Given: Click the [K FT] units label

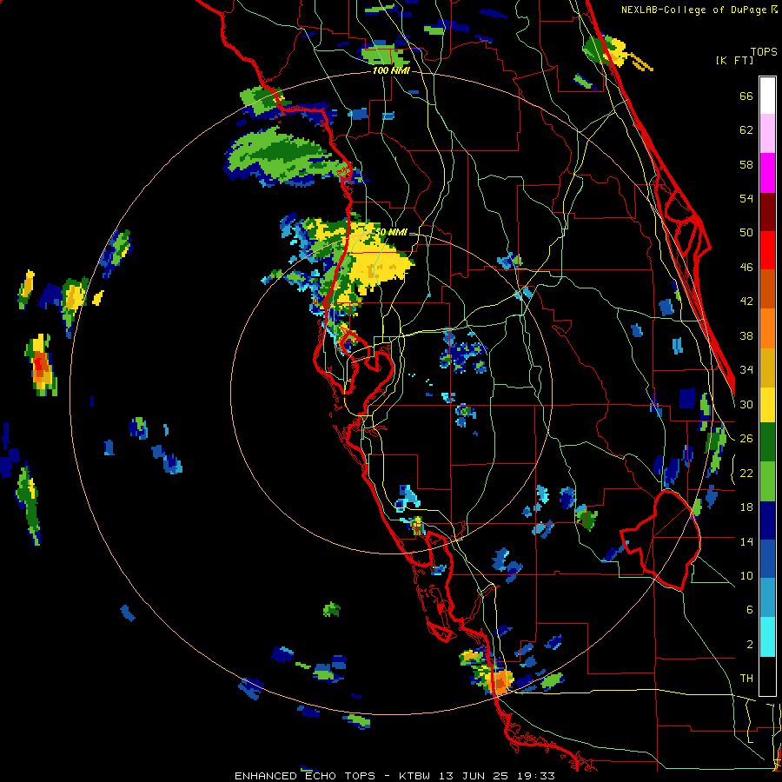Looking at the screenshot, I should pos(734,60).
